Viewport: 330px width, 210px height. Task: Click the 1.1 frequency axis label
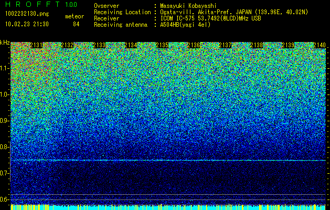[5, 68]
